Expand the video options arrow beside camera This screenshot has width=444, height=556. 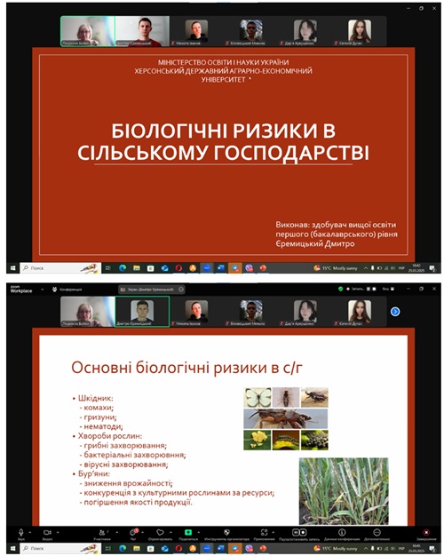point(58,532)
